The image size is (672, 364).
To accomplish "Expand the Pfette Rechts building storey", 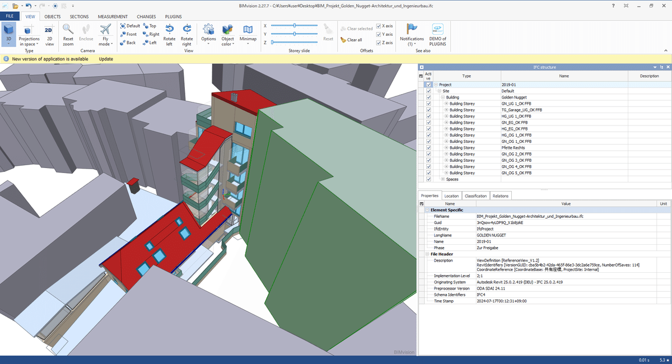I will pos(446,148).
